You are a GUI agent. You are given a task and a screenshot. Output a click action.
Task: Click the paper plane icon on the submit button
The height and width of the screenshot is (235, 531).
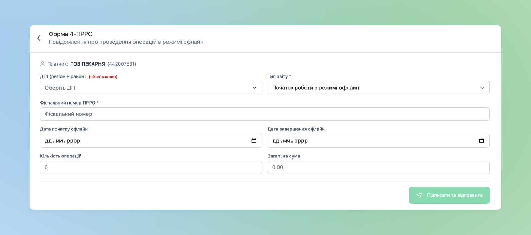click(x=419, y=195)
